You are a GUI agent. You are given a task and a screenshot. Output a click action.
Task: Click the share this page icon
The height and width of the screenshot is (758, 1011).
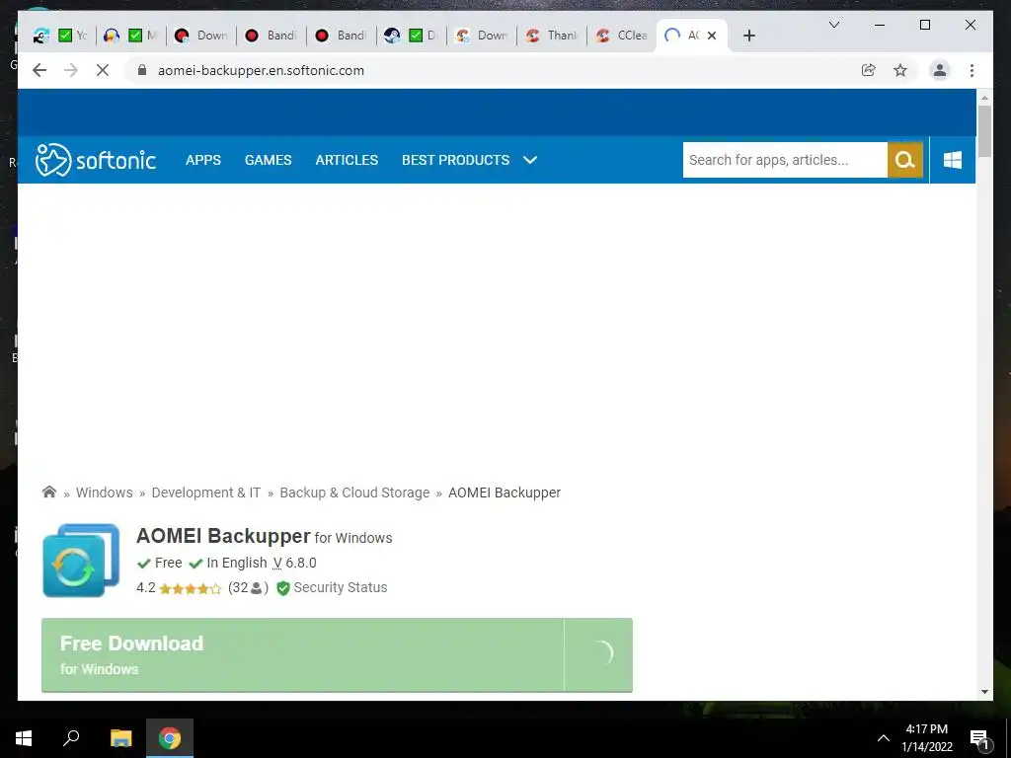click(869, 70)
